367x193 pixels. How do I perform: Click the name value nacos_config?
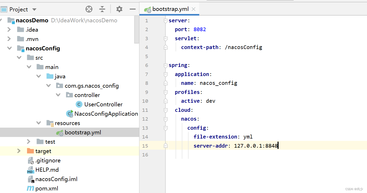pos(218,83)
